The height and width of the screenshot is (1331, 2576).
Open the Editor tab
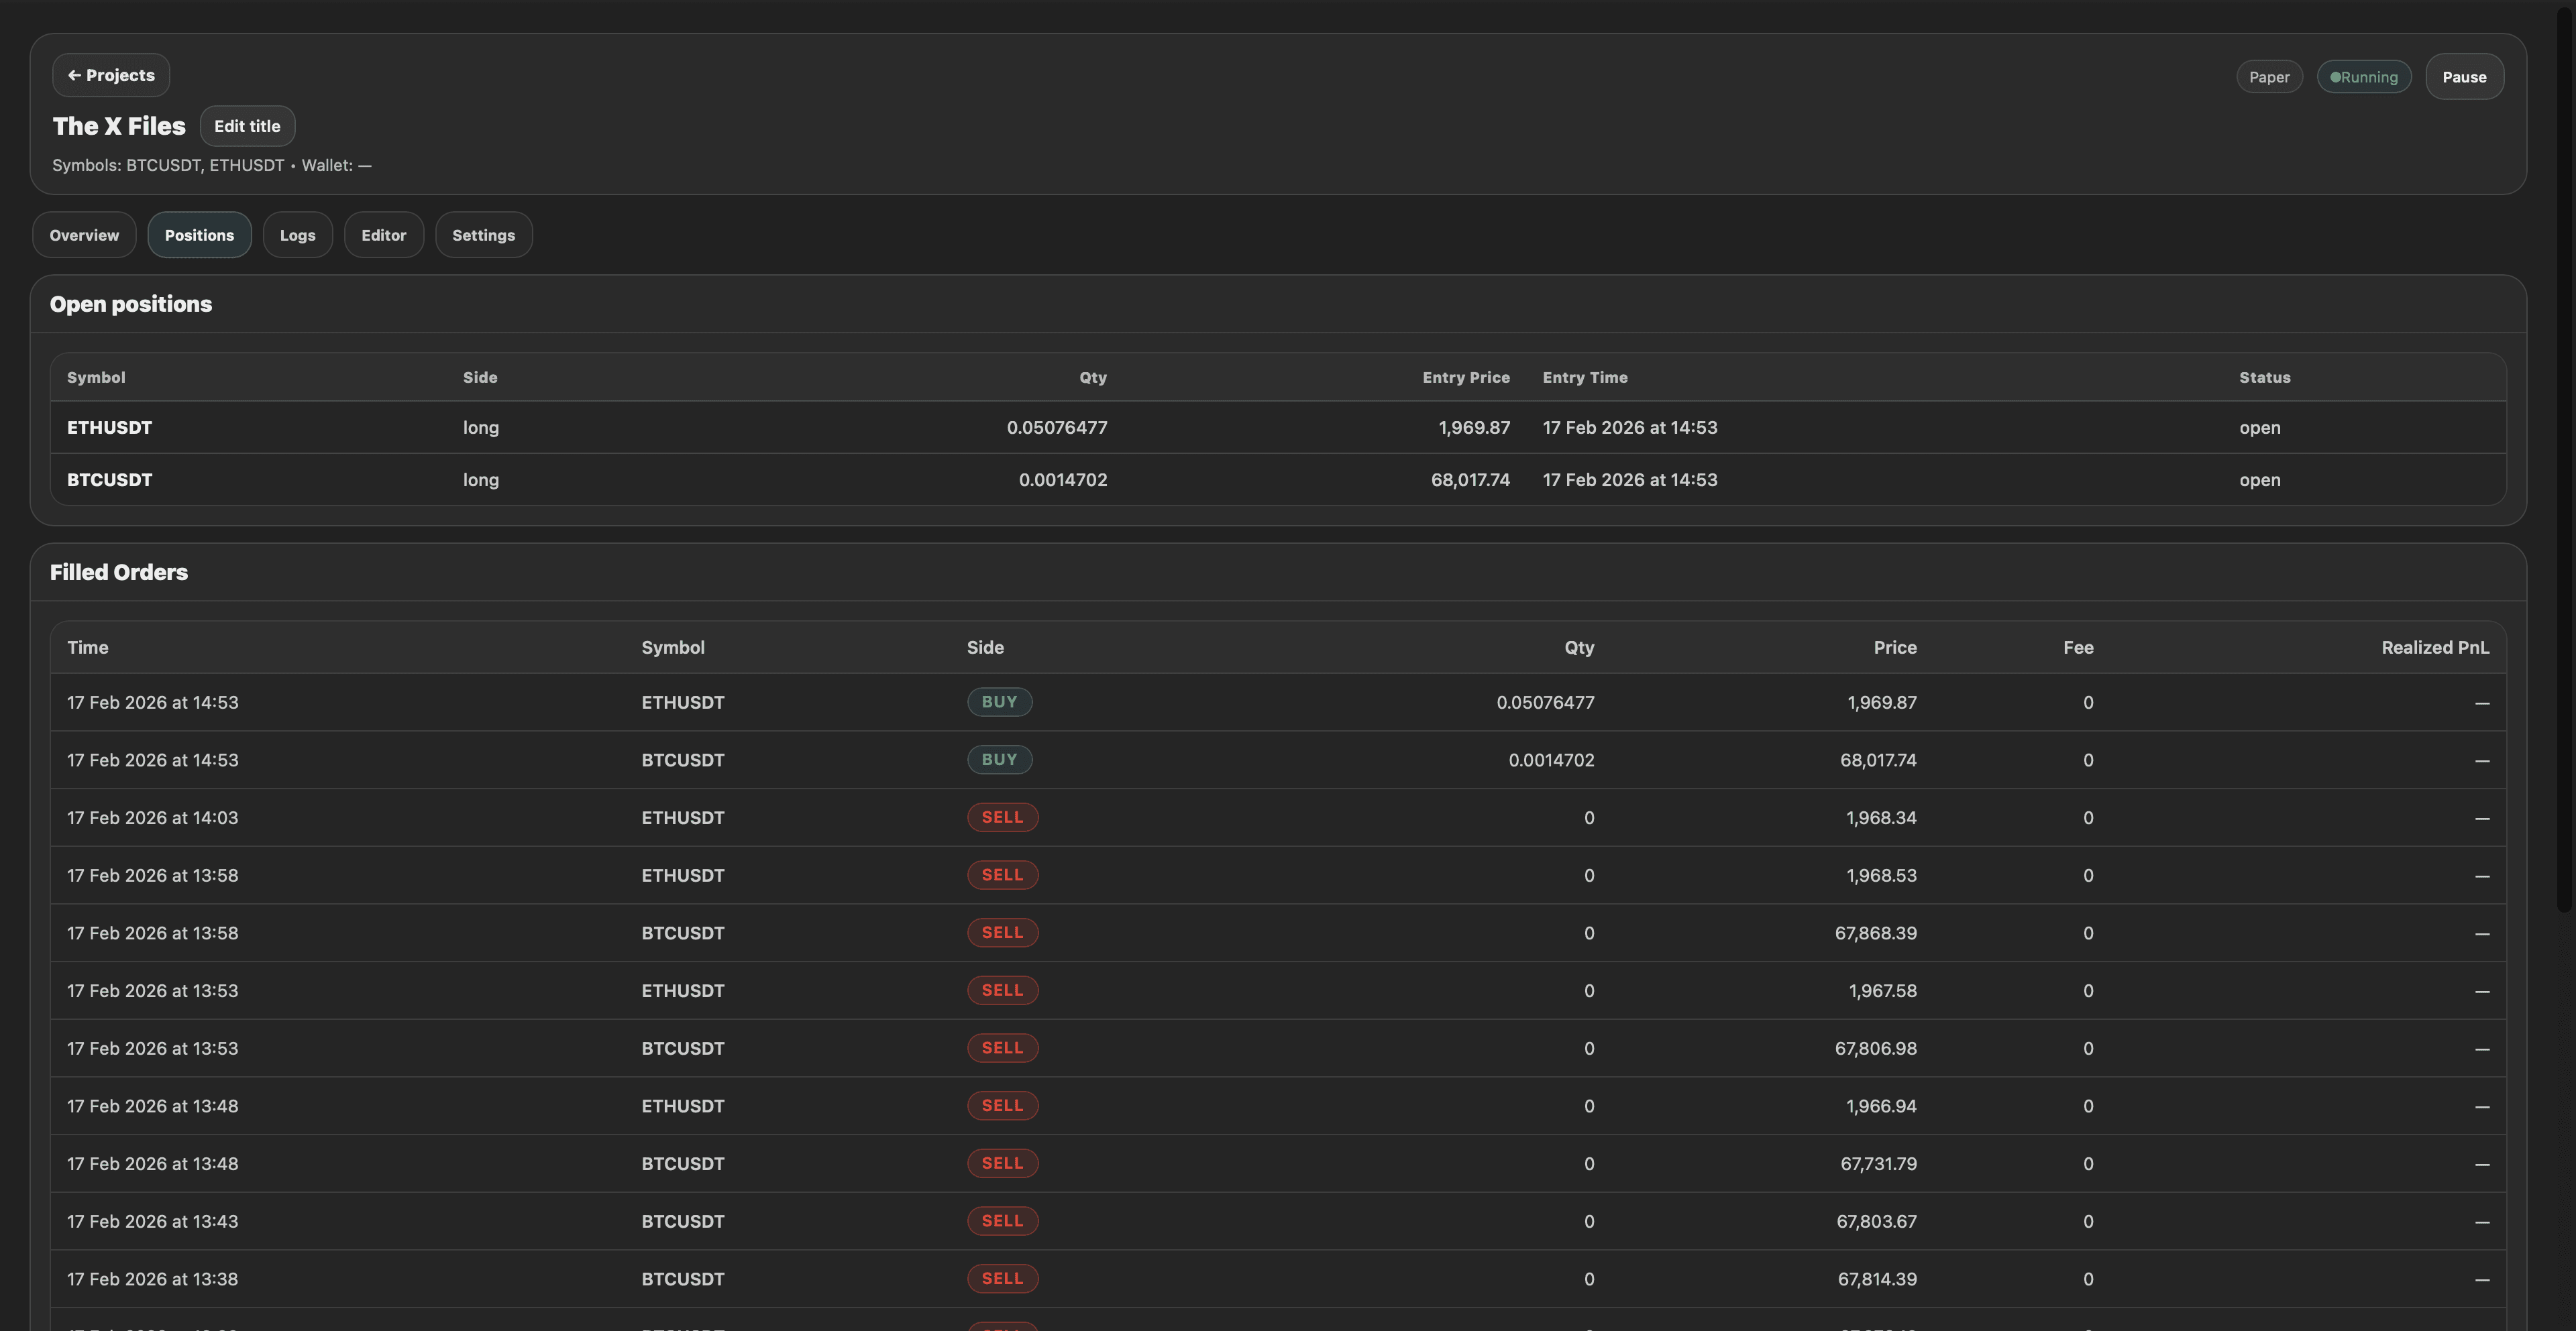383,235
